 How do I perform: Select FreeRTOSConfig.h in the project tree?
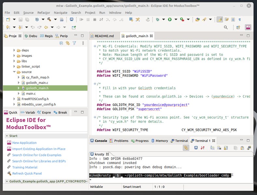pyautogui.click(x=35, y=99)
